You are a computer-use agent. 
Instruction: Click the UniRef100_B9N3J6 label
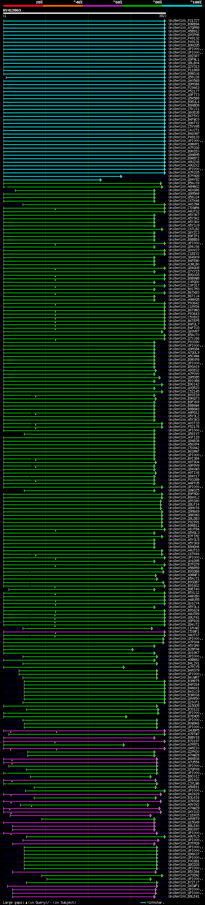pos(184,74)
